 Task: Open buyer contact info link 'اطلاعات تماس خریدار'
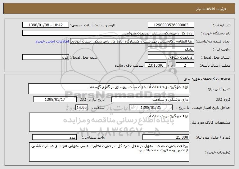tap(52, 42)
